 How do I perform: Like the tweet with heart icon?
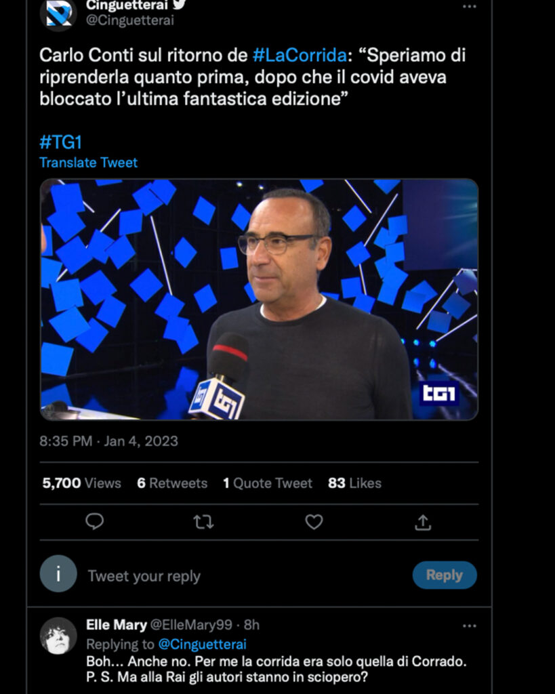314,521
